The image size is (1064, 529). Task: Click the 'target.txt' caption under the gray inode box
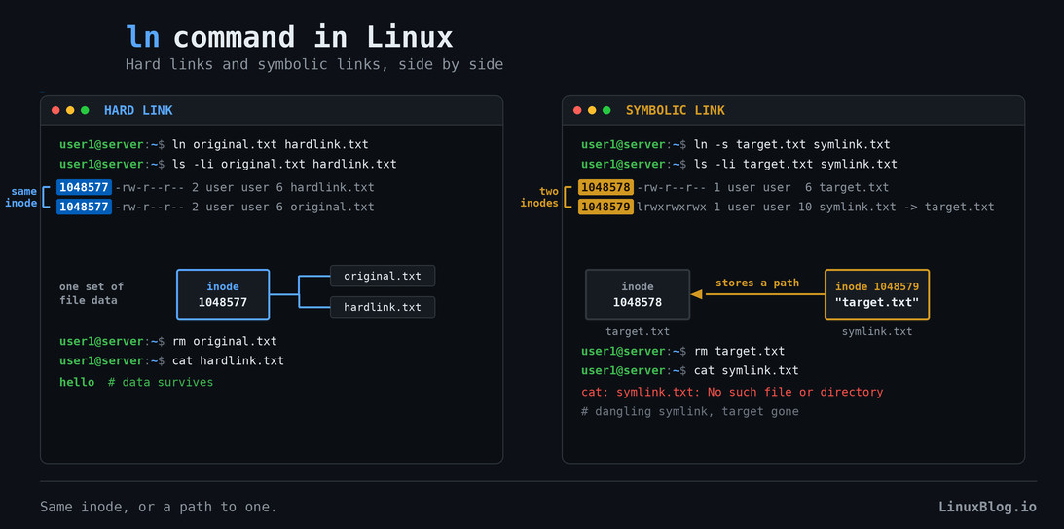[x=638, y=331]
